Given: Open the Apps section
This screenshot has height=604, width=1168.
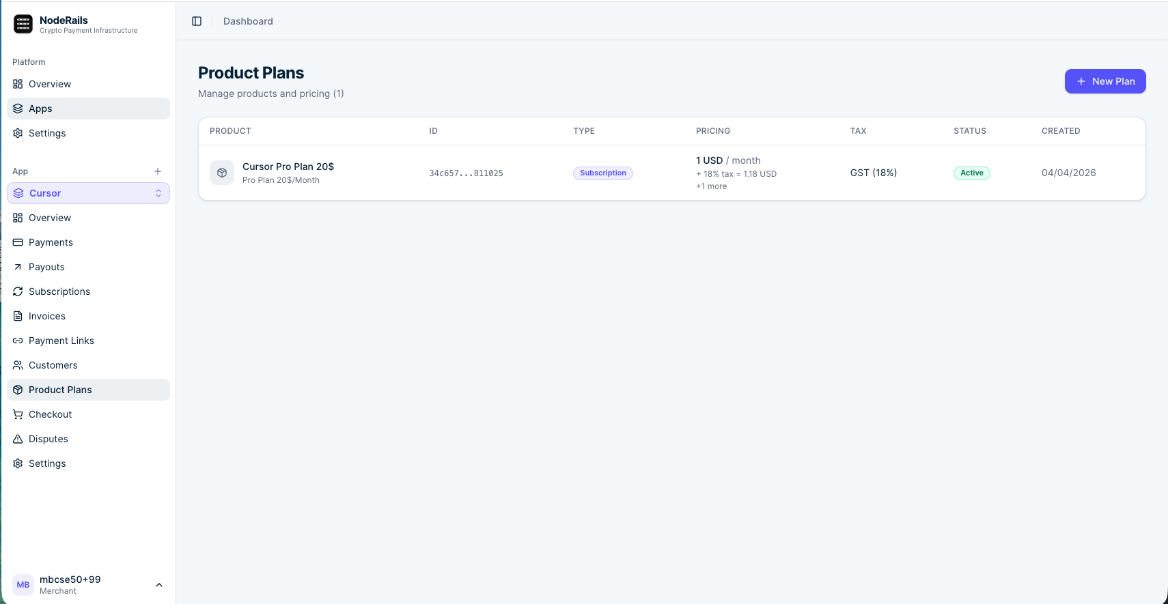Looking at the screenshot, I should click(x=89, y=109).
